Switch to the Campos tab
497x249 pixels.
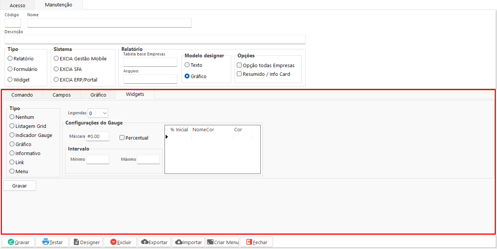tap(61, 95)
